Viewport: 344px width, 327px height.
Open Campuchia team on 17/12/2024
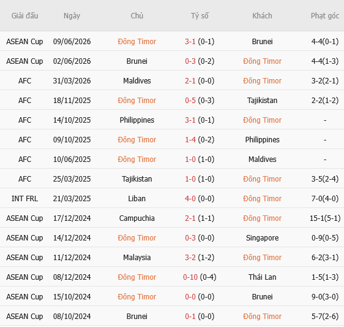(136, 218)
